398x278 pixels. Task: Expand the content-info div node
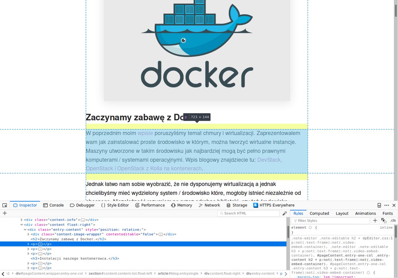22,220
